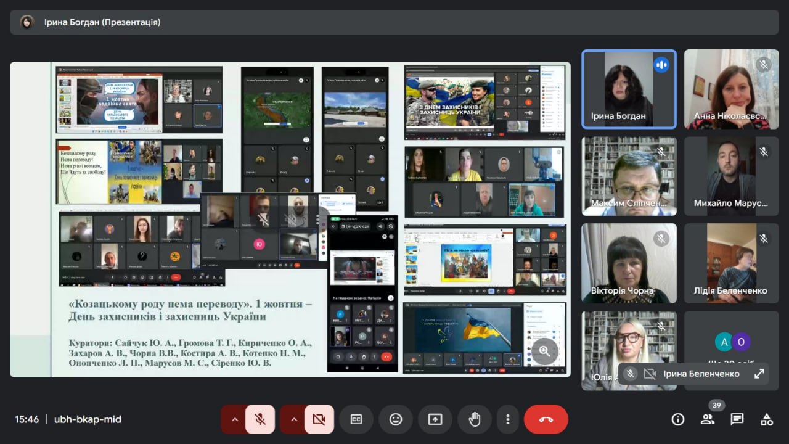Screen dimensions: 789x444
Task: Select Ірина Богдан video tile
Action: point(629,89)
